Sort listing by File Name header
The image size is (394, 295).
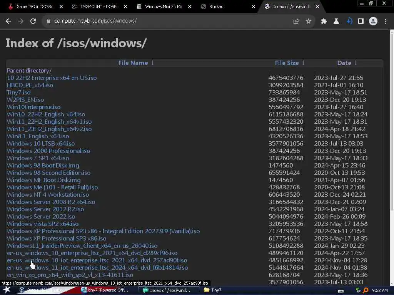pyautogui.click(x=133, y=63)
